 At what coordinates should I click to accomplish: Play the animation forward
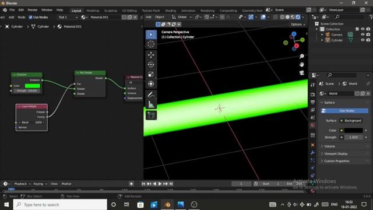(160, 184)
